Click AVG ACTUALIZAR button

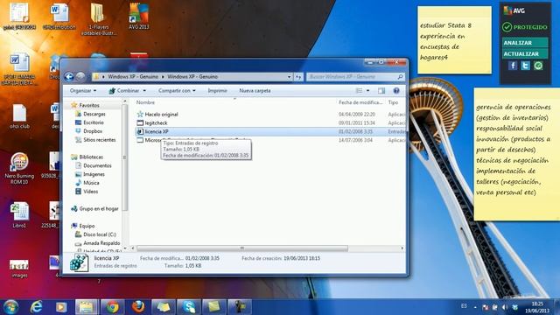coord(525,54)
